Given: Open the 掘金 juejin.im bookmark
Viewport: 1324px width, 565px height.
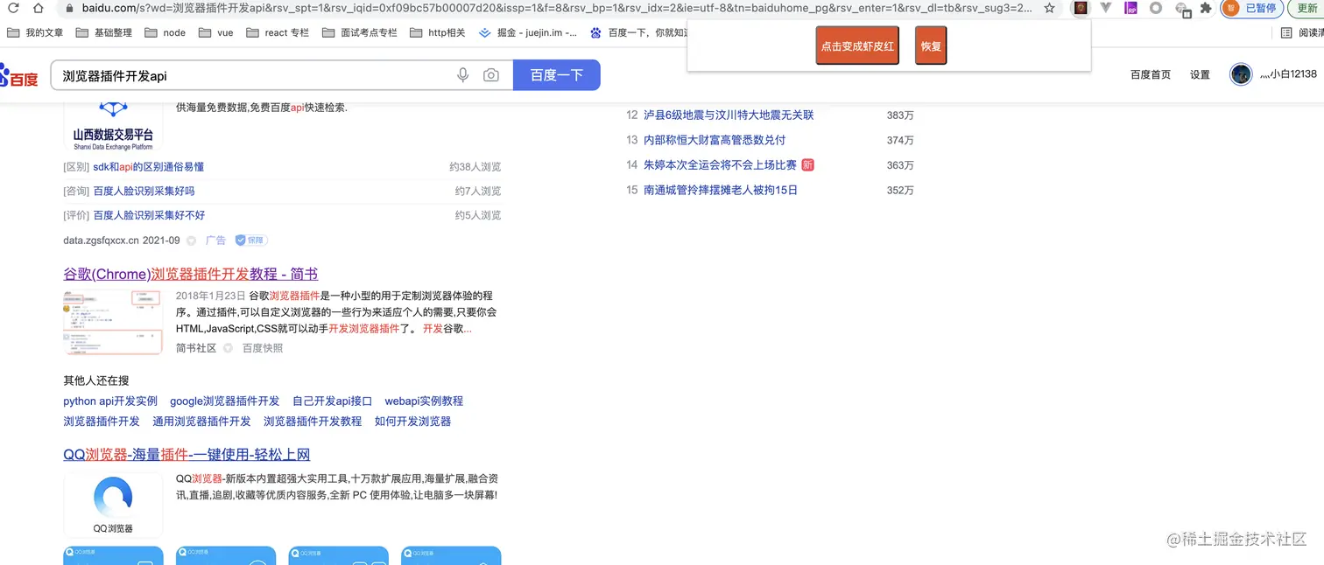Looking at the screenshot, I should coord(528,32).
